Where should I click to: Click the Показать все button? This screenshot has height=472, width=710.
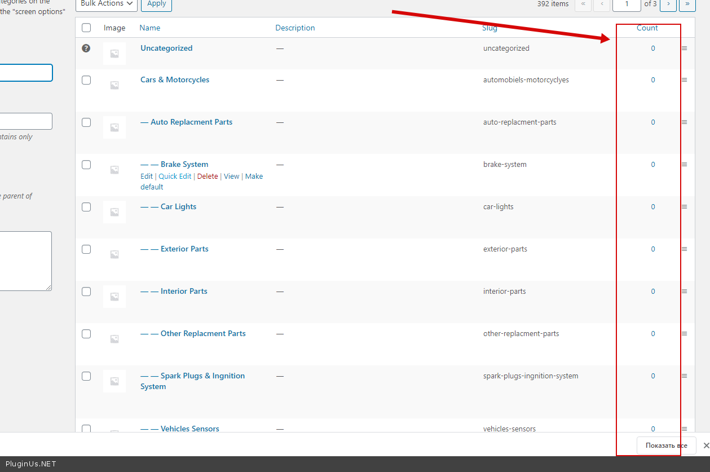(x=666, y=445)
